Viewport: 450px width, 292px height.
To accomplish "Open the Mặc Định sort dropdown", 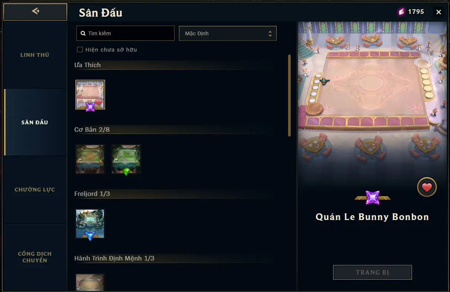I will coord(228,33).
